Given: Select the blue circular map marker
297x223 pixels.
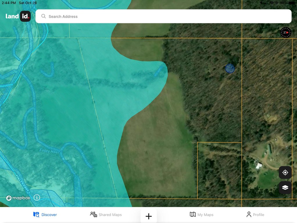Looking at the screenshot, I should coord(230,69).
